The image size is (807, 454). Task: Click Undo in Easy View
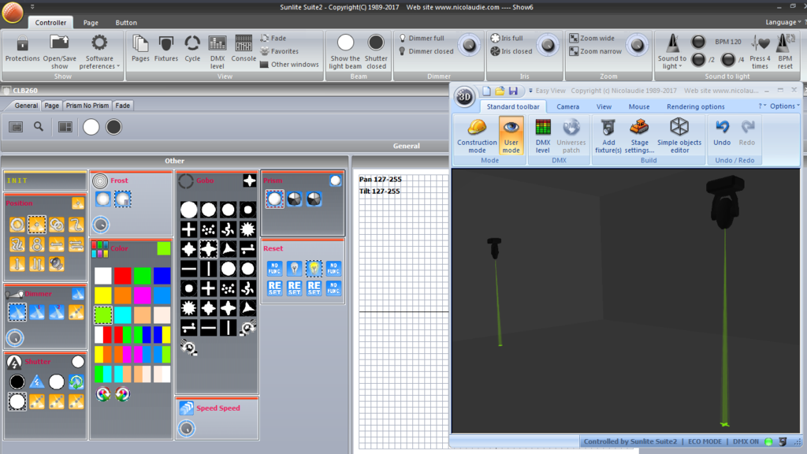pos(722,132)
